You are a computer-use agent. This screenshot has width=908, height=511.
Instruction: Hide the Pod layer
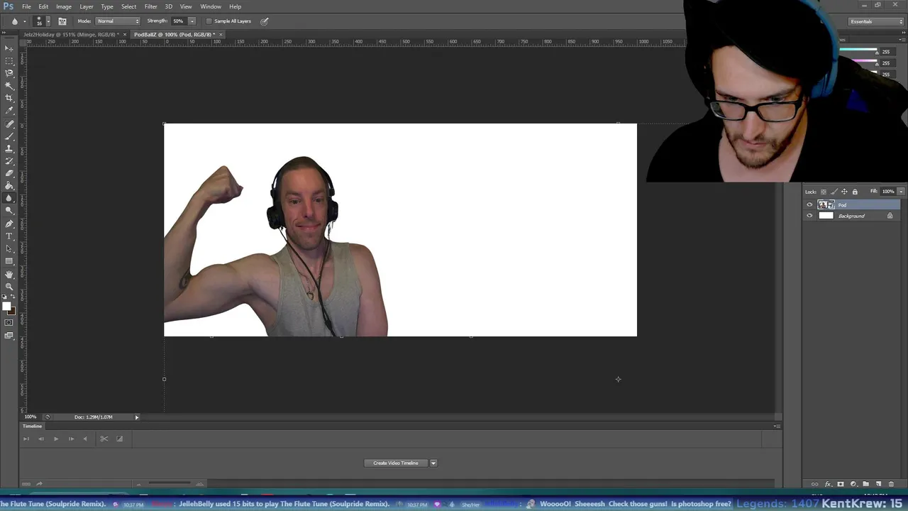pyautogui.click(x=809, y=205)
